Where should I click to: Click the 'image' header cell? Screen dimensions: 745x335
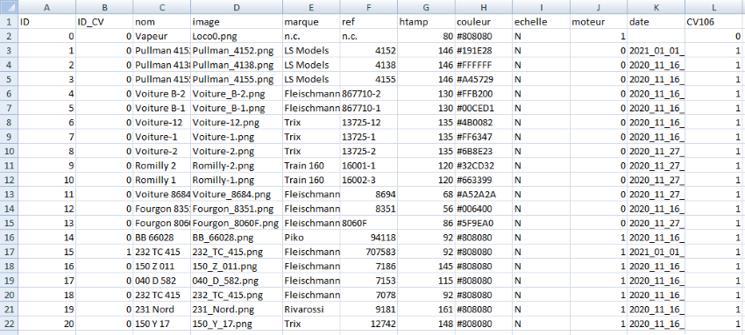pyautogui.click(x=237, y=22)
